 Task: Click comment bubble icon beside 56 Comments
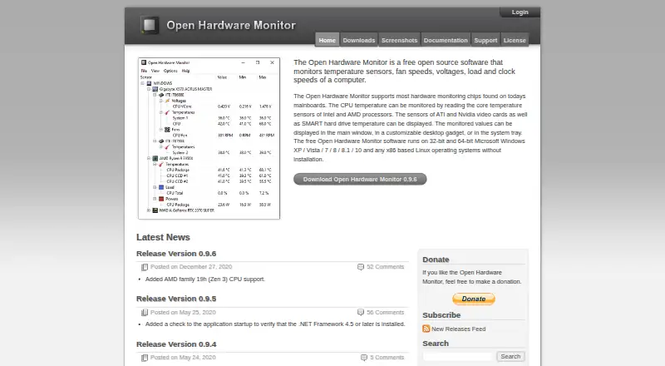pos(361,313)
